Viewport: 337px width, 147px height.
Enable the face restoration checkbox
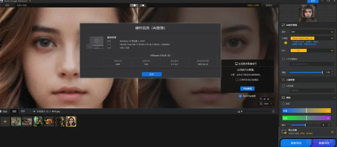283,86
